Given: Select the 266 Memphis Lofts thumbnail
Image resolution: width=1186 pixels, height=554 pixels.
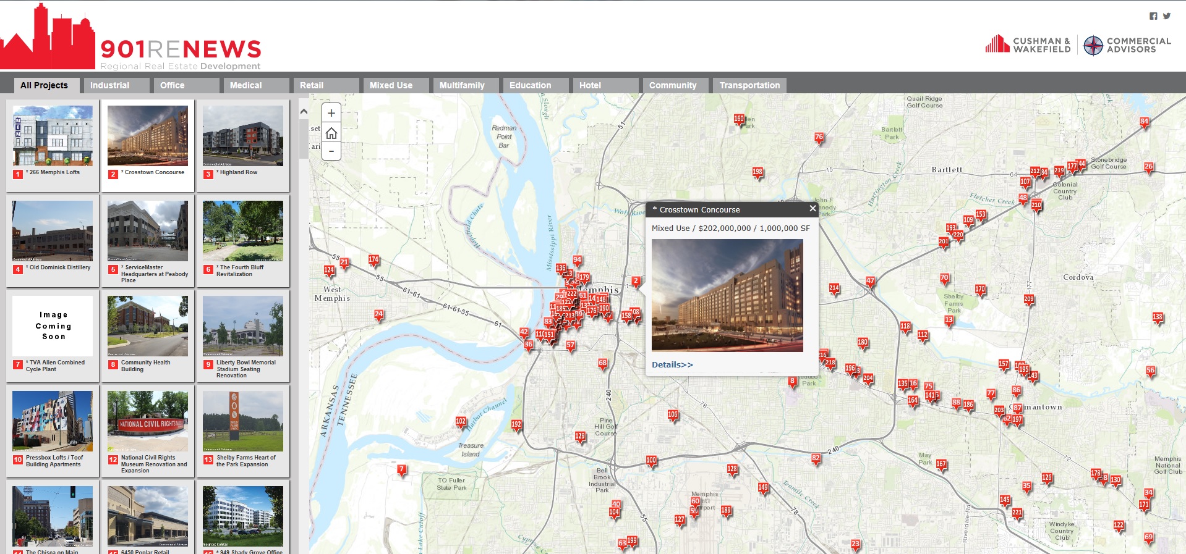Looking at the screenshot, I should tap(53, 135).
